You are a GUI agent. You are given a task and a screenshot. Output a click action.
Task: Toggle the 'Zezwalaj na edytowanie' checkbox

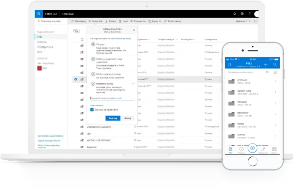[x=92, y=109]
